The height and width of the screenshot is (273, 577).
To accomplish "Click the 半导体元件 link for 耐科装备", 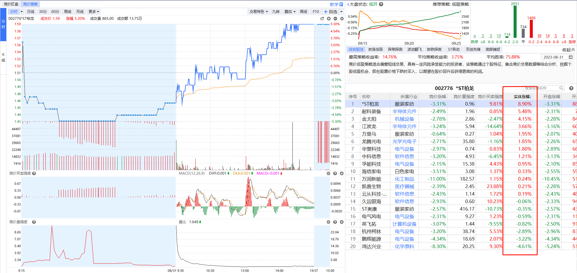I will (x=405, y=111).
